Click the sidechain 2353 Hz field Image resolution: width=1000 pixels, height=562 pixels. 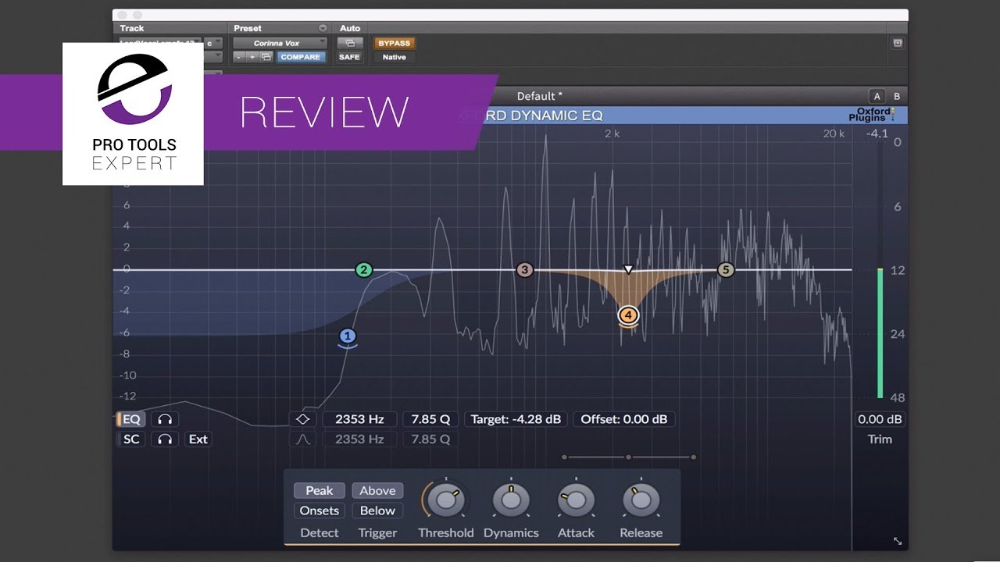click(359, 439)
